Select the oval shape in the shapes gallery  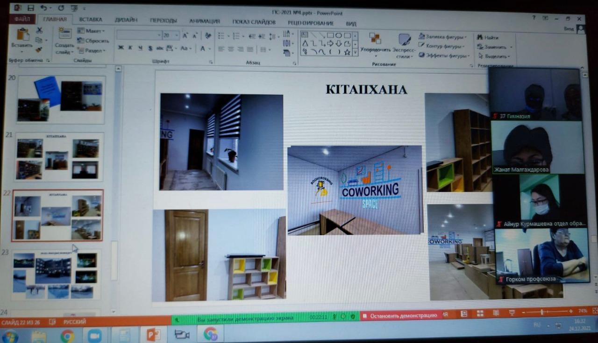tap(338, 35)
